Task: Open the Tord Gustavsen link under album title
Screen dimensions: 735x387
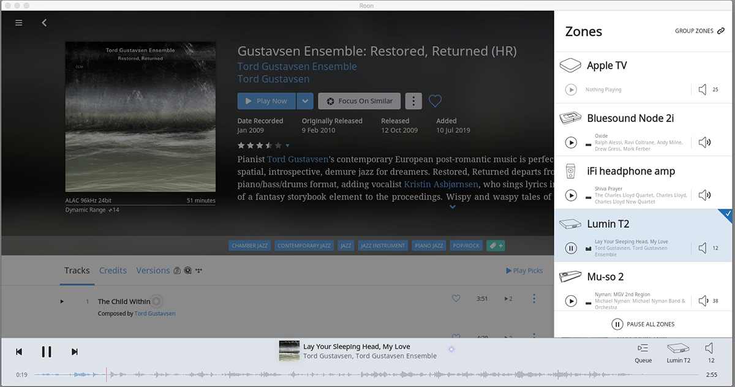Action: pyautogui.click(x=273, y=79)
